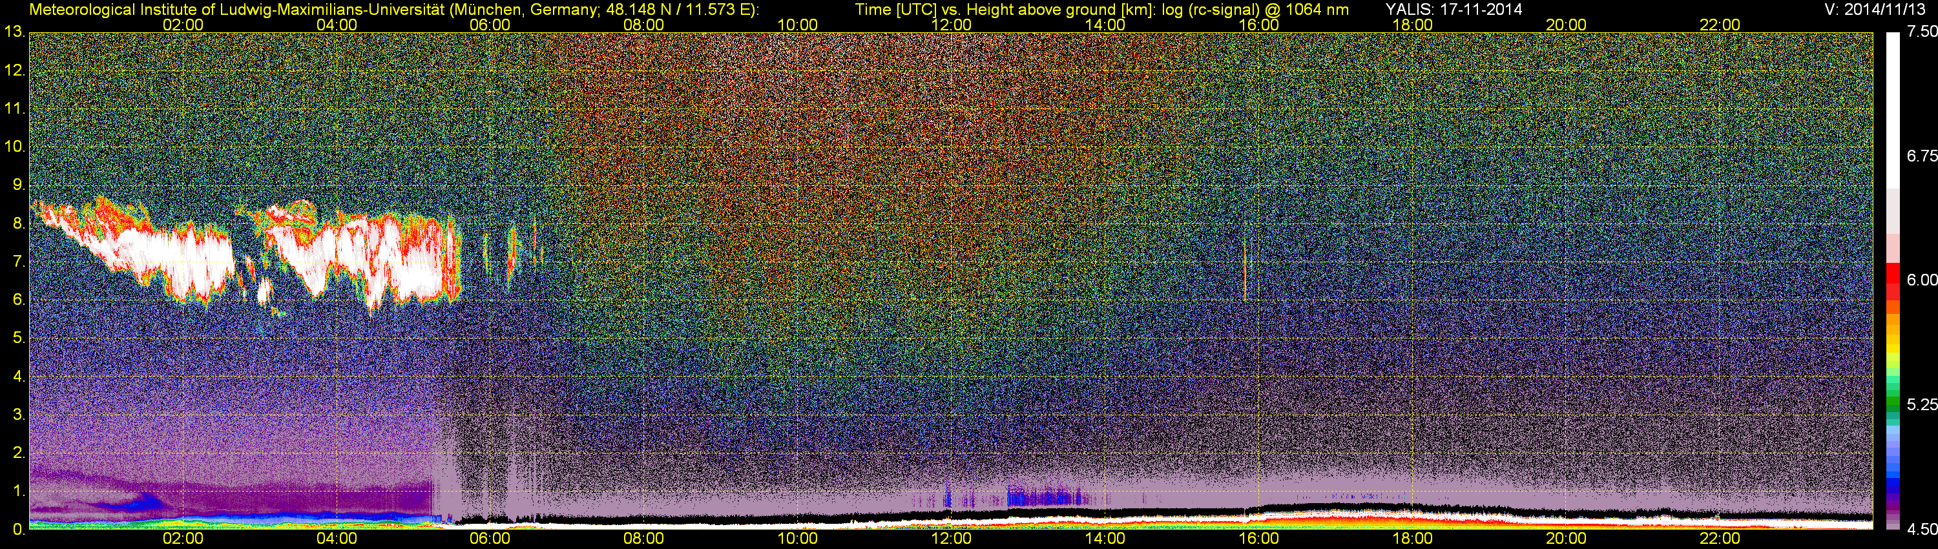Select the 14:00 label on the top time axis
The width and height of the screenshot is (1938, 549).
click(x=1105, y=25)
